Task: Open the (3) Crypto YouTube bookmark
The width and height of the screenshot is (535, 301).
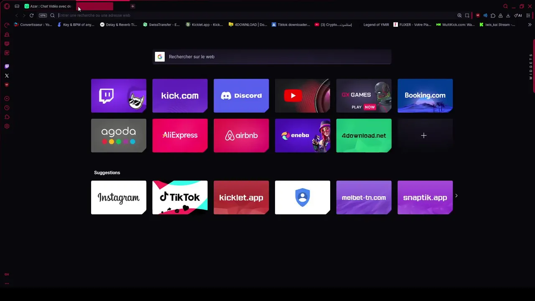Action: (333, 25)
